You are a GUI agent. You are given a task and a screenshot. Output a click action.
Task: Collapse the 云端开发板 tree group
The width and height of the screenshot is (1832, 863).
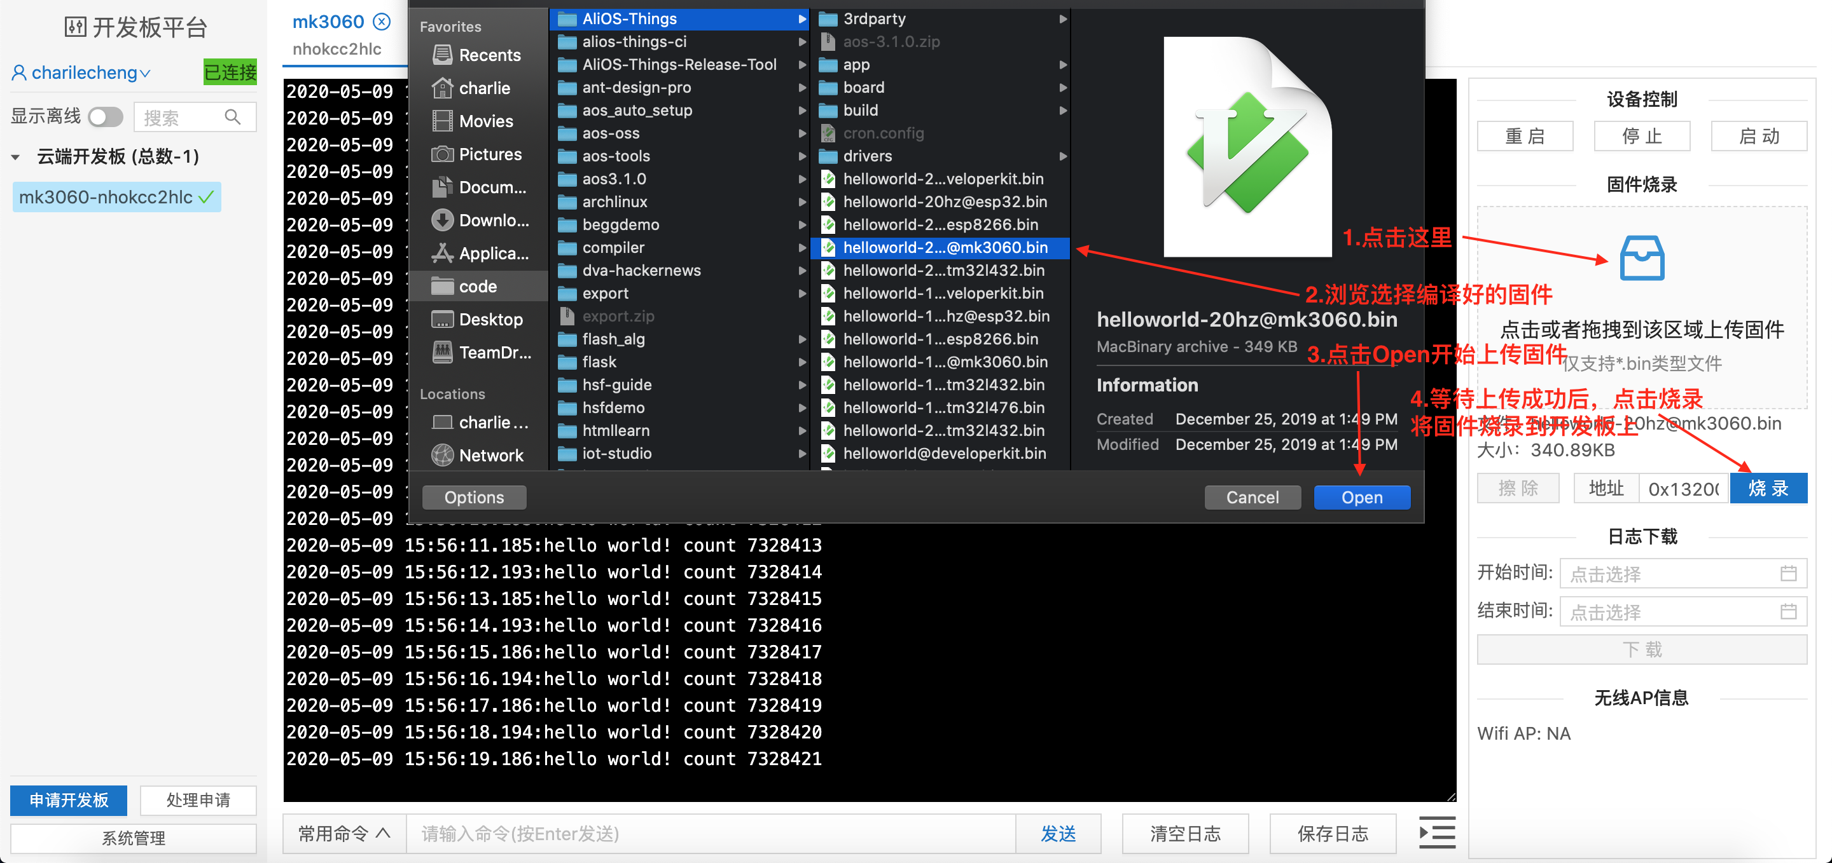[x=15, y=157]
